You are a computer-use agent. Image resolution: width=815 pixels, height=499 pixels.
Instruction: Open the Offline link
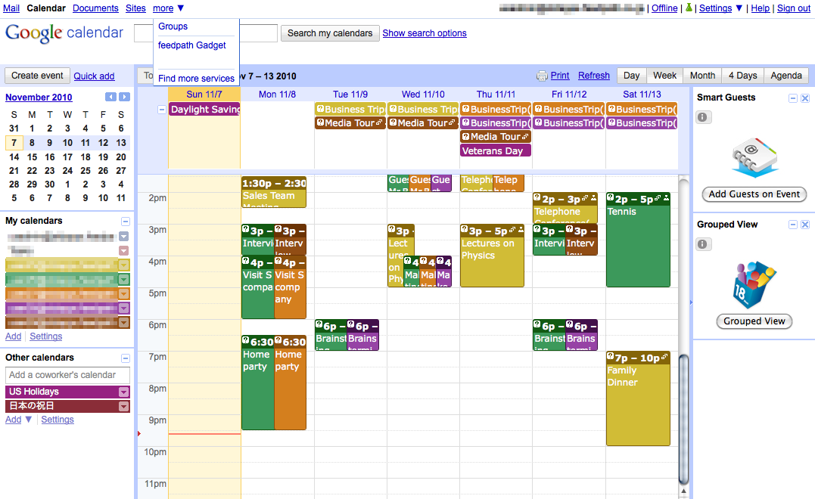pos(664,8)
